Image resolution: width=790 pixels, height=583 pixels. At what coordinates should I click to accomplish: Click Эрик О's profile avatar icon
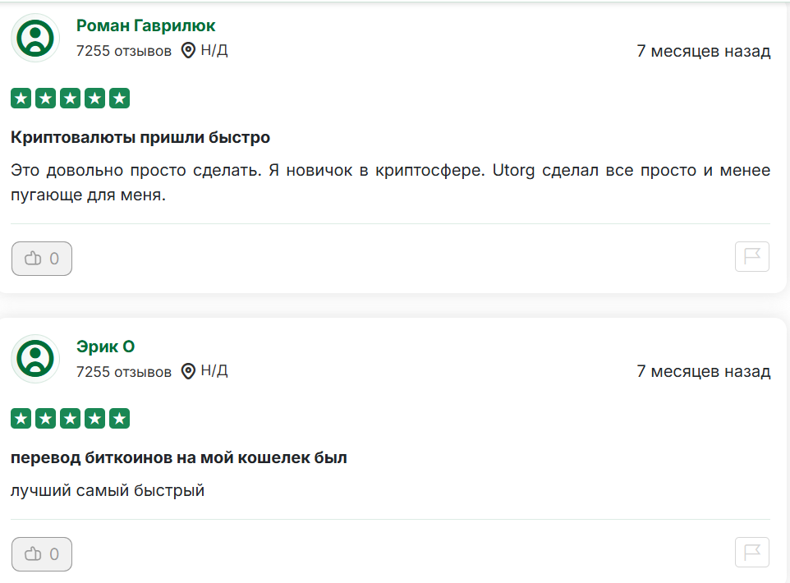(35, 359)
